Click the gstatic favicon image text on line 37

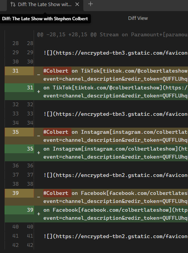pos(115,175)
